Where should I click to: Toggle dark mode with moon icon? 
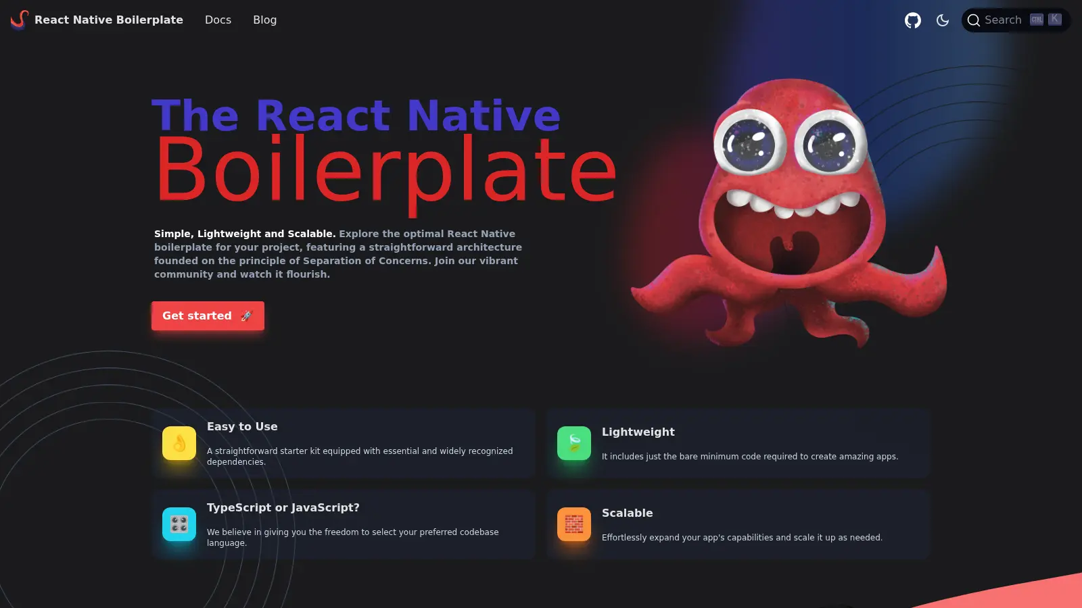943,20
